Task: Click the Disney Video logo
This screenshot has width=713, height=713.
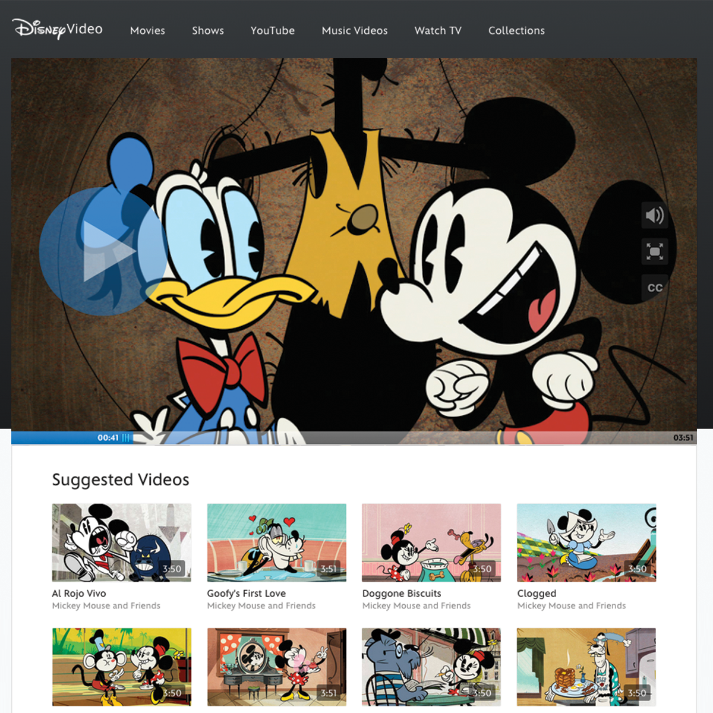Action: pyautogui.click(x=58, y=29)
